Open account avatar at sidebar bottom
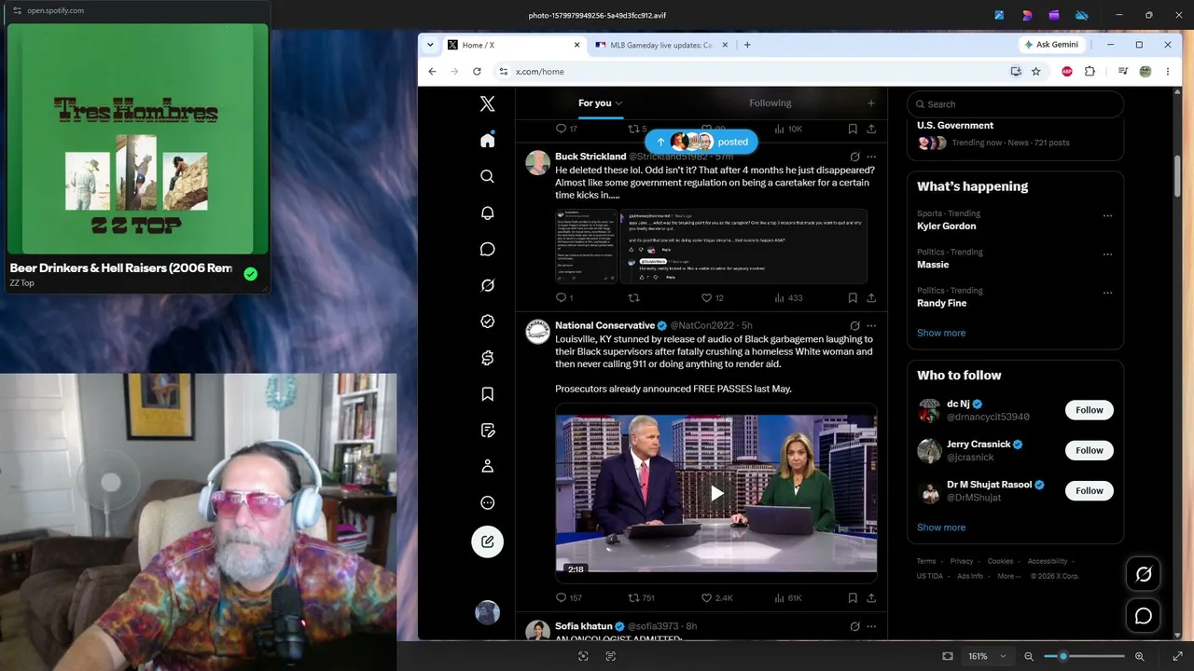This screenshot has height=671, width=1194. (x=487, y=612)
